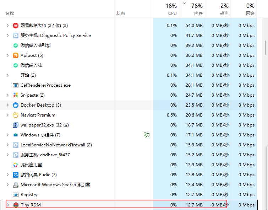Click the Navicat Premium icon

[x=16, y=115]
